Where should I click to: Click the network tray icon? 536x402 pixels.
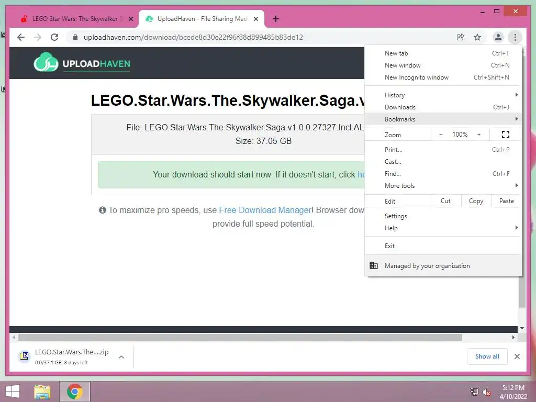point(474,392)
